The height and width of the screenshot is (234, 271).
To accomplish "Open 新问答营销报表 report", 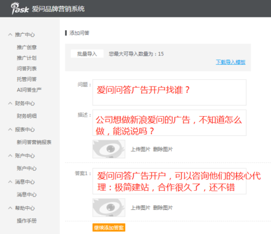I will pyautogui.click(x=34, y=142).
